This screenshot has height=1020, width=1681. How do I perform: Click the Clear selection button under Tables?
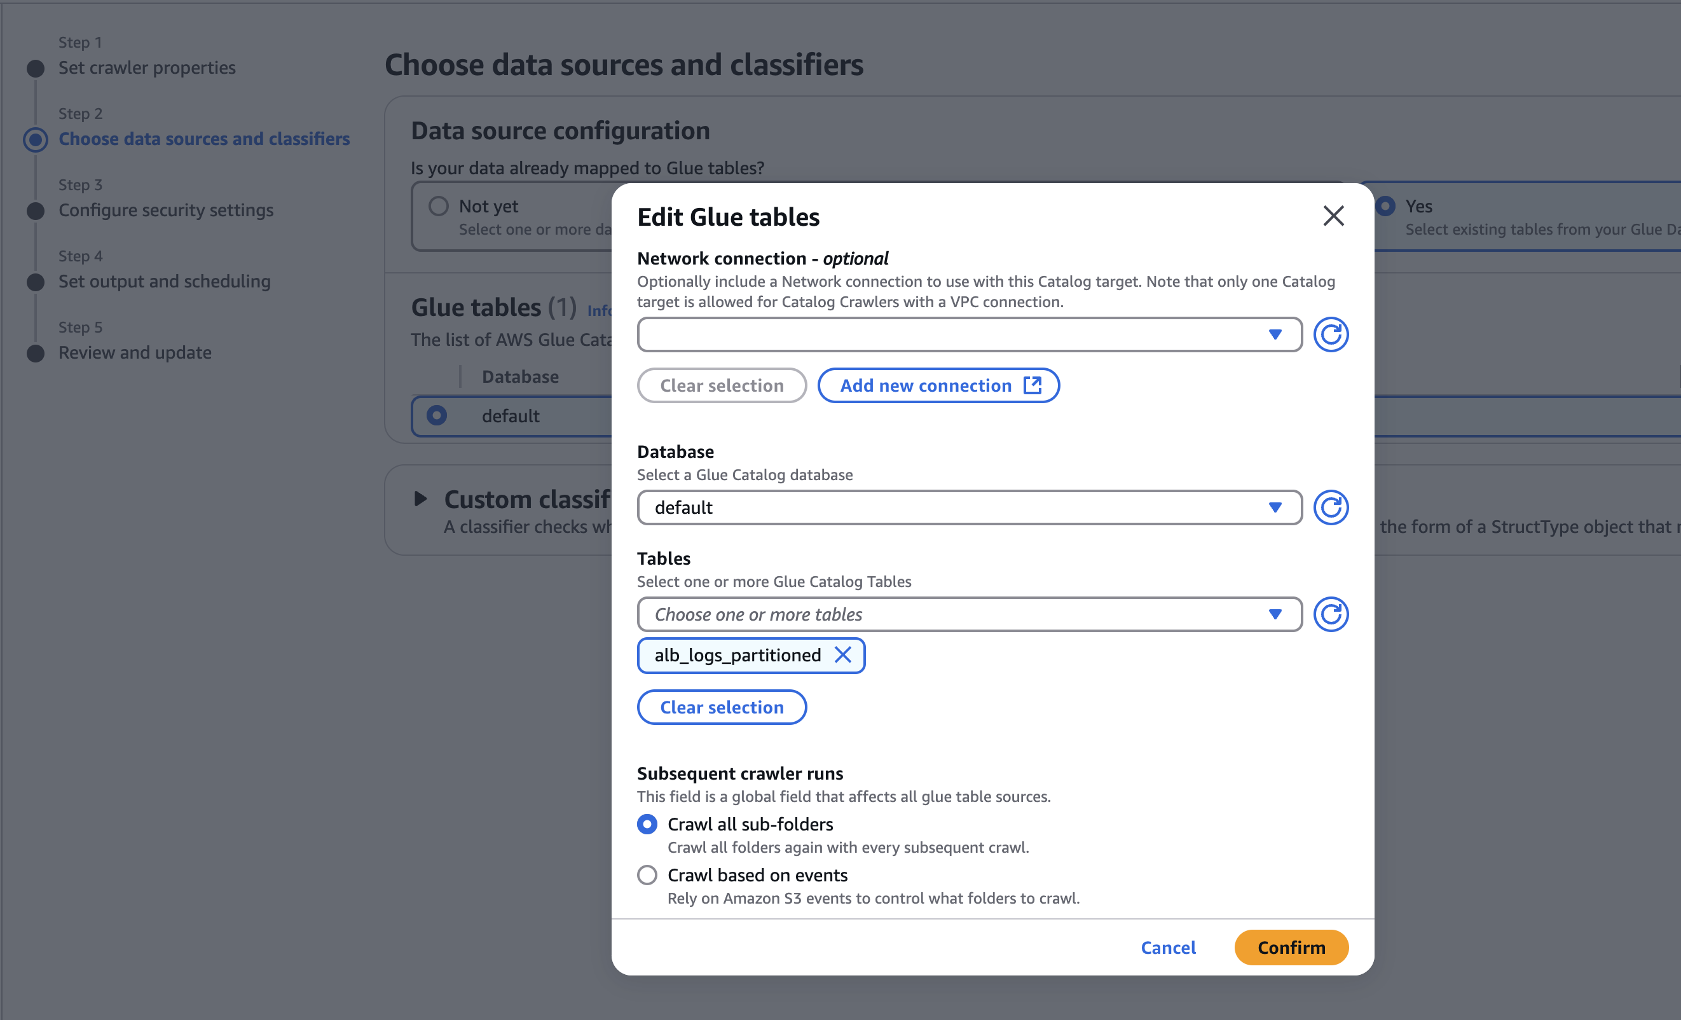coord(722,708)
